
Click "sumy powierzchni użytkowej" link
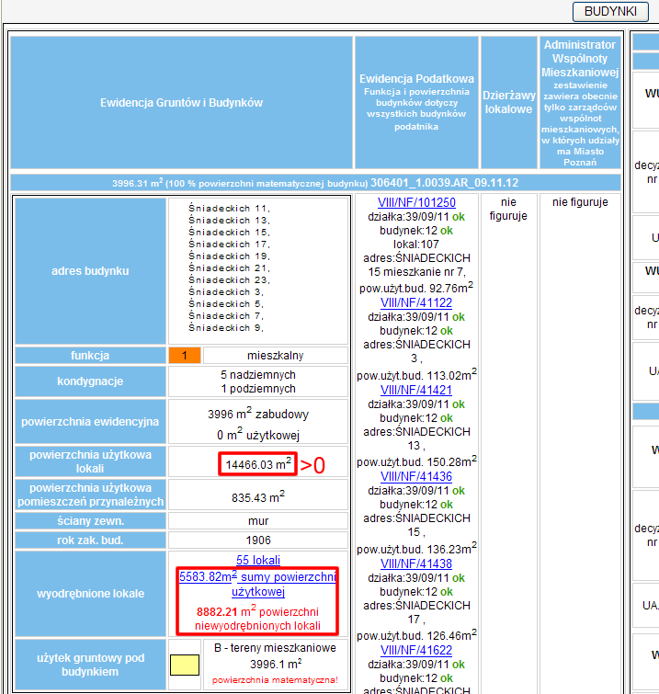pos(257,584)
